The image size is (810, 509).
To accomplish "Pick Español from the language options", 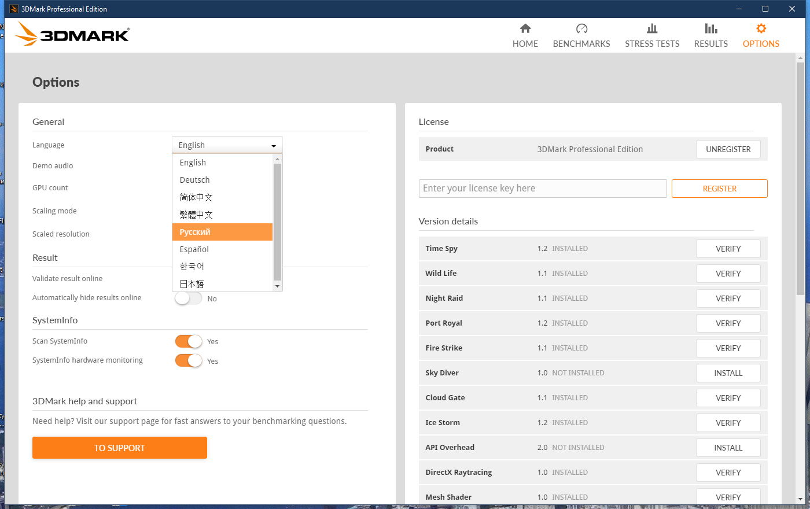I will (222, 249).
